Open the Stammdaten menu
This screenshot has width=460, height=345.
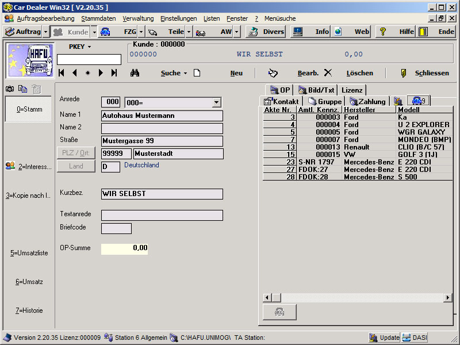pos(98,18)
